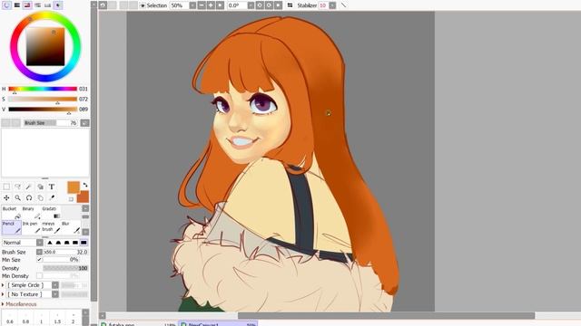Select the Rotate view tool
This screenshot has width=581, height=326.
coord(28,197)
